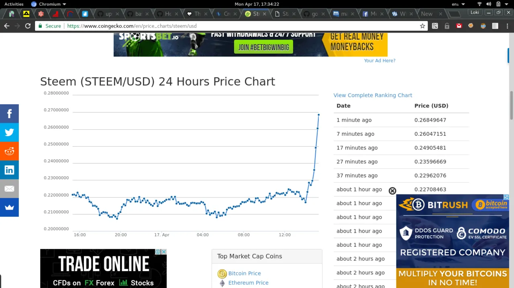Open the Activities overview
514x288 pixels.
14,4
